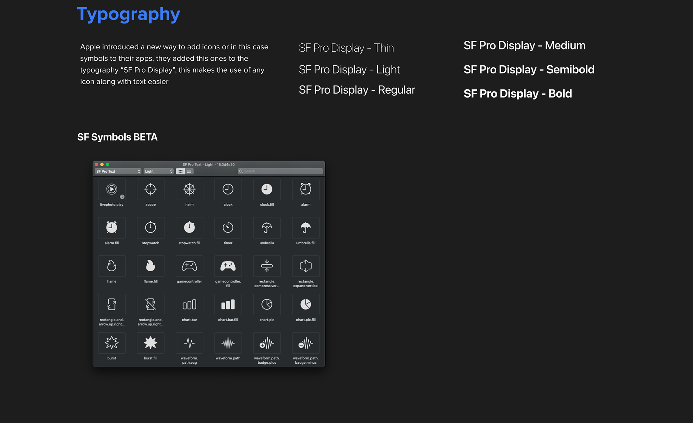Image resolution: width=693 pixels, height=423 pixels.
Task: Switch to list view mode
Action: [x=189, y=171]
